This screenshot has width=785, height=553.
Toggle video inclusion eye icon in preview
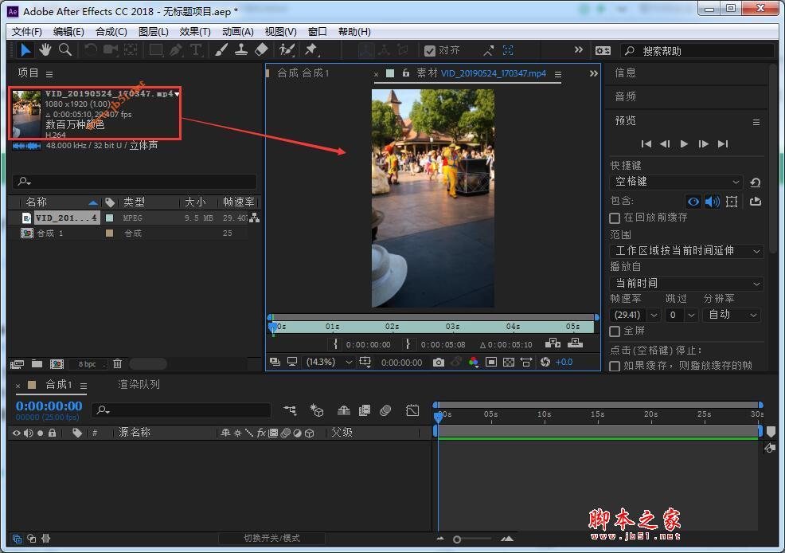click(x=693, y=202)
